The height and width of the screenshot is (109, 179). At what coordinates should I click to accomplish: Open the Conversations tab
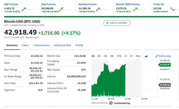pyautogui.click(x=41, y=45)
